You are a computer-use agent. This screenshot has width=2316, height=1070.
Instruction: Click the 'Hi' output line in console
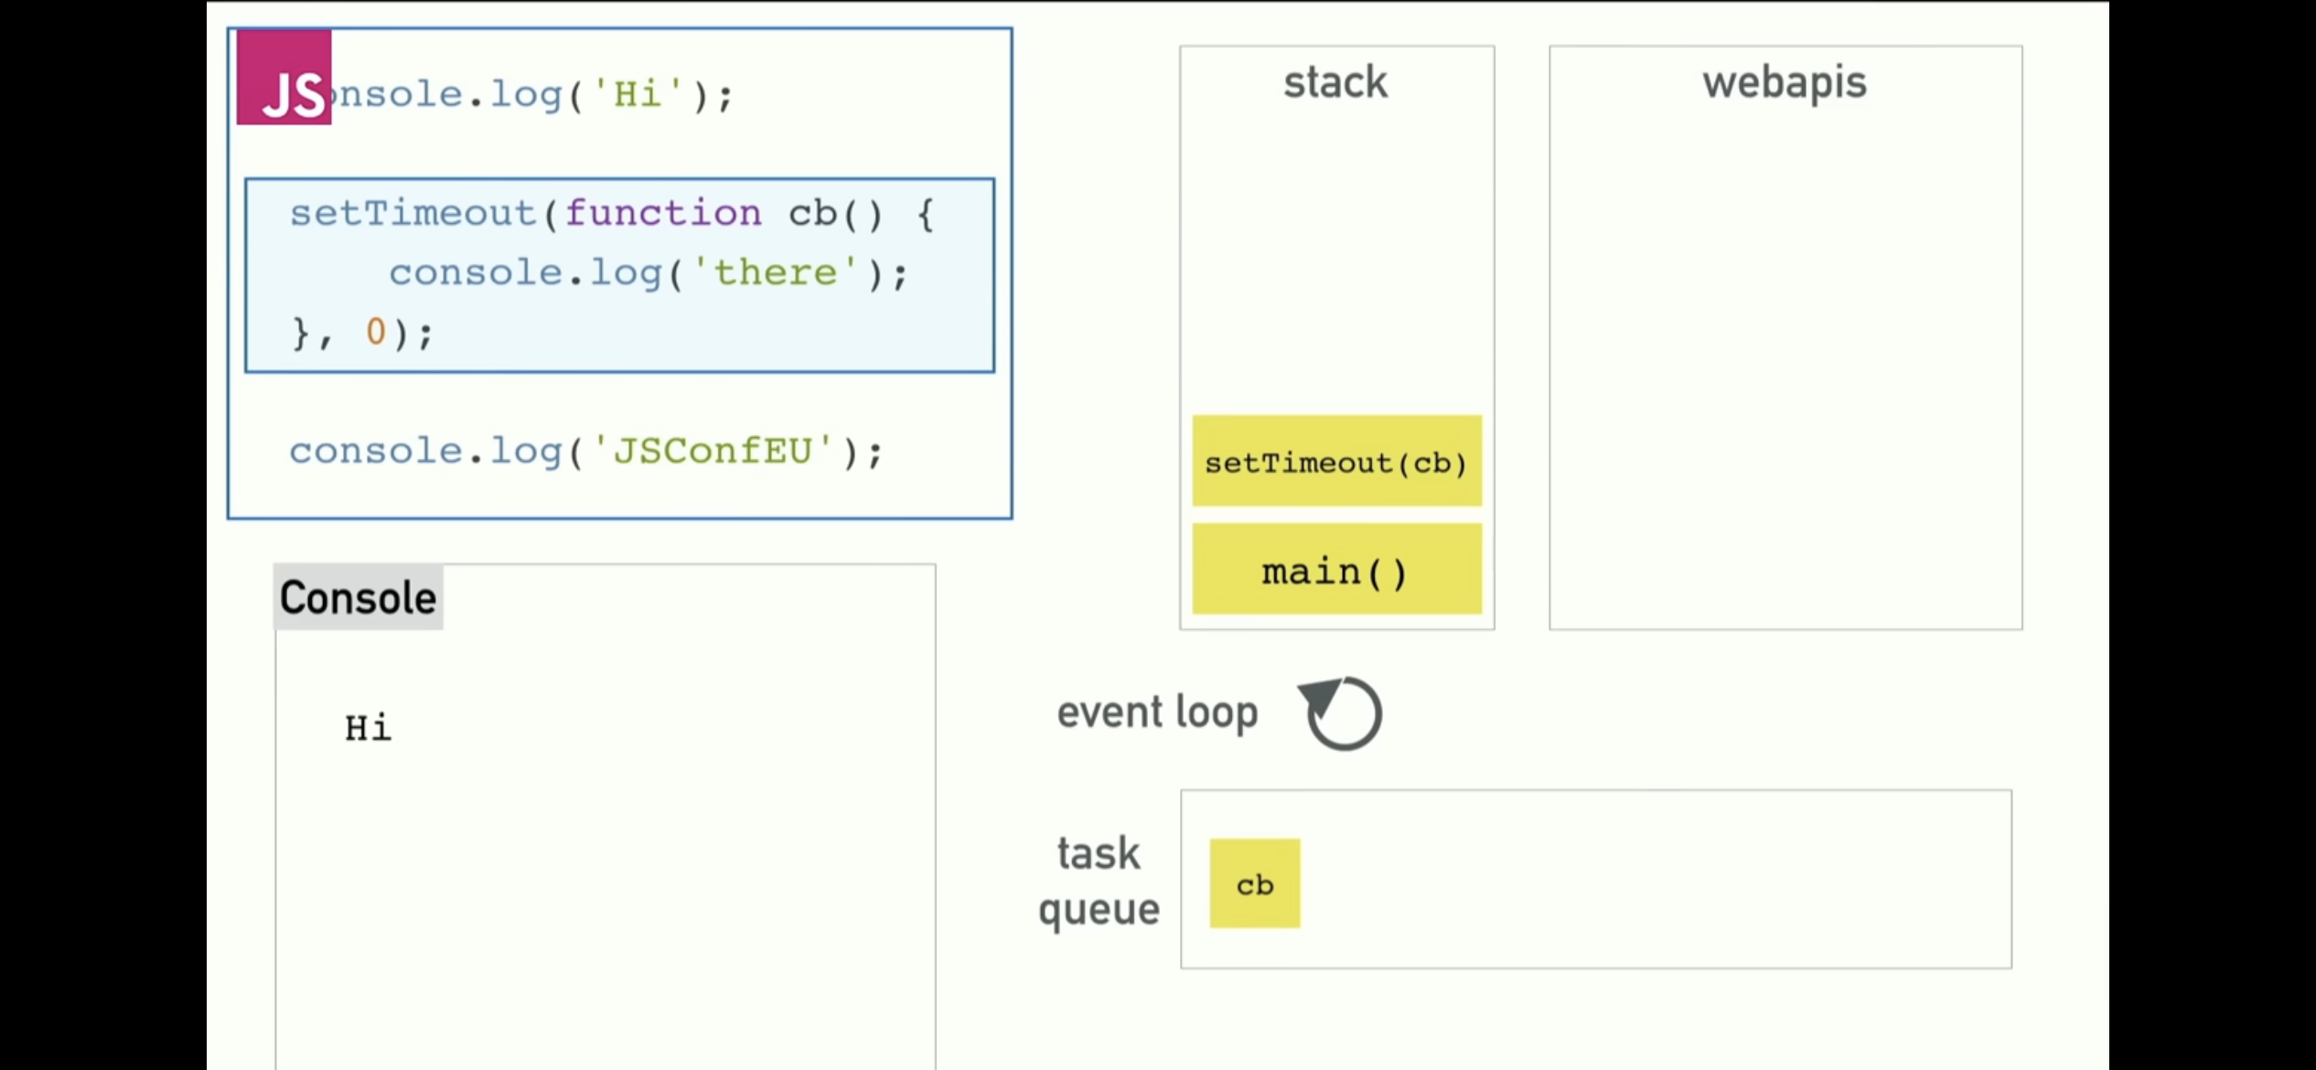[368, 729]
